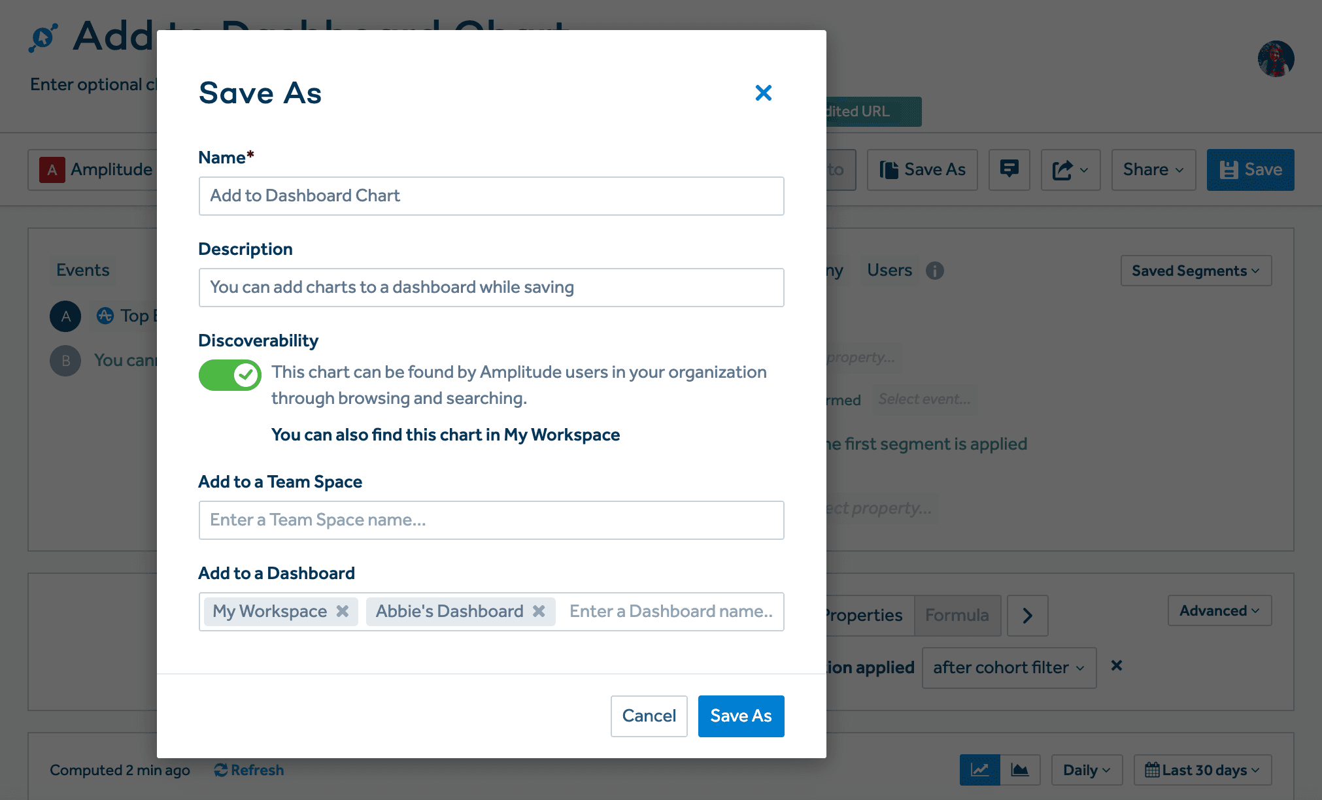Open the Daily interval dropdown

pyautogui.click(x=1086, y=770)
